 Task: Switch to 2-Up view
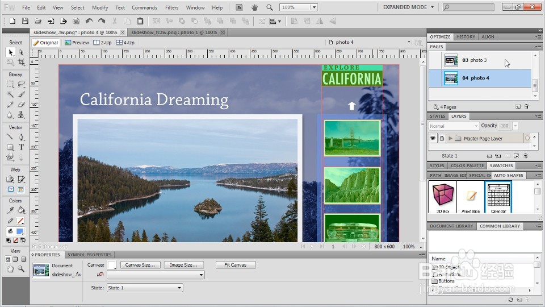coord(103,43)
